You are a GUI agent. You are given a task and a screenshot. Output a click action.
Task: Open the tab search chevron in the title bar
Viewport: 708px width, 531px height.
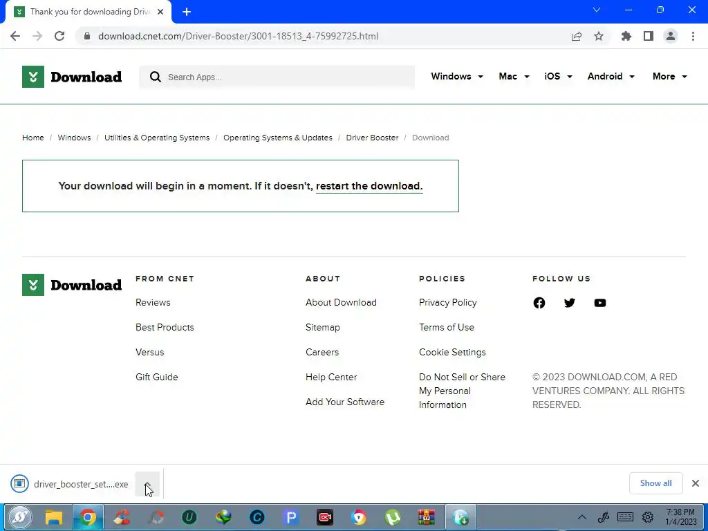597,10
